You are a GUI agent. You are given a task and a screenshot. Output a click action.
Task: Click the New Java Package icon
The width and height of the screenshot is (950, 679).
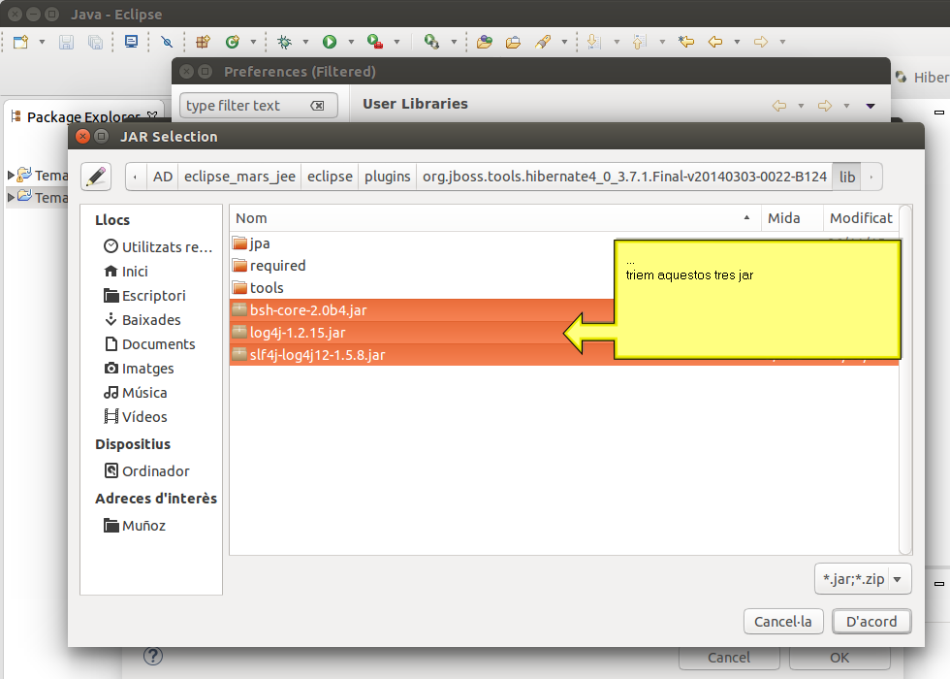coord(203,42)
